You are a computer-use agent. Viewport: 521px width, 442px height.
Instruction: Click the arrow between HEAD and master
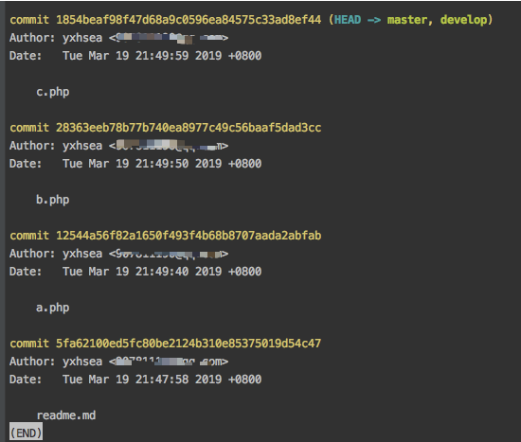pyautogui.click(x=374, y=20)
